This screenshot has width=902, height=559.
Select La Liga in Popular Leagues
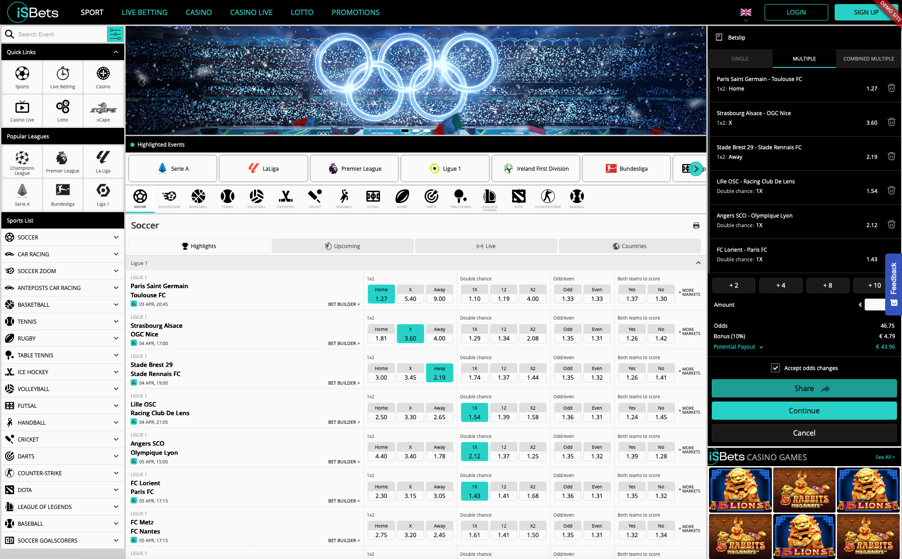tap(103, 161)
